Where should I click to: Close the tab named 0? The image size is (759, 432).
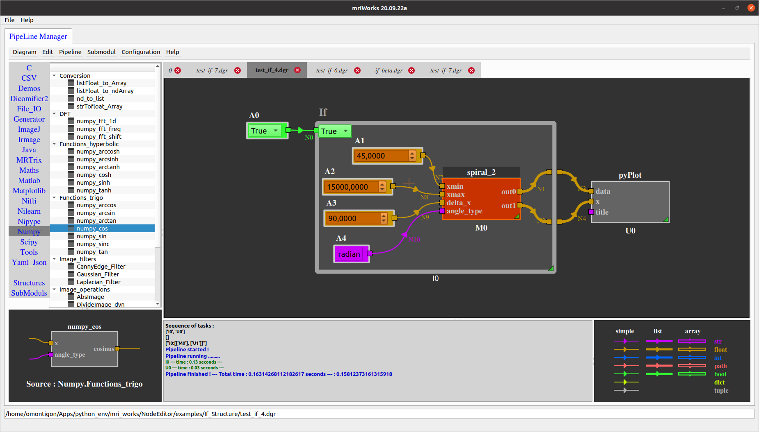[178, 70]
